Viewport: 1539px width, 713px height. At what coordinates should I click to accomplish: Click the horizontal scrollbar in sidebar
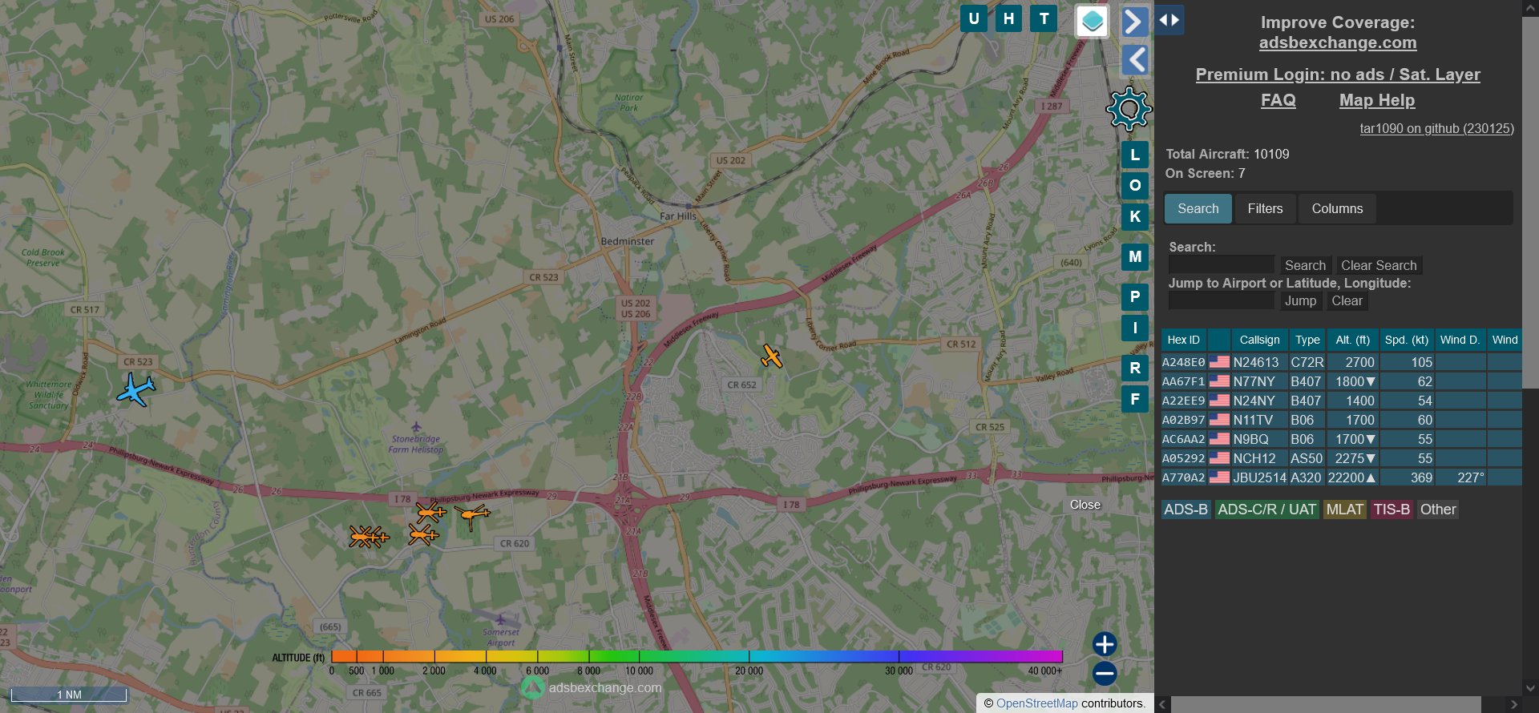pos(1326,704)
